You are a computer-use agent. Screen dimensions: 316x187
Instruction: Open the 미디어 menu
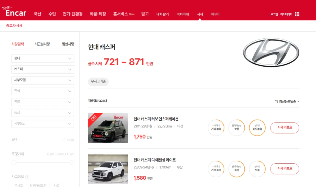[x=215, y=14]
